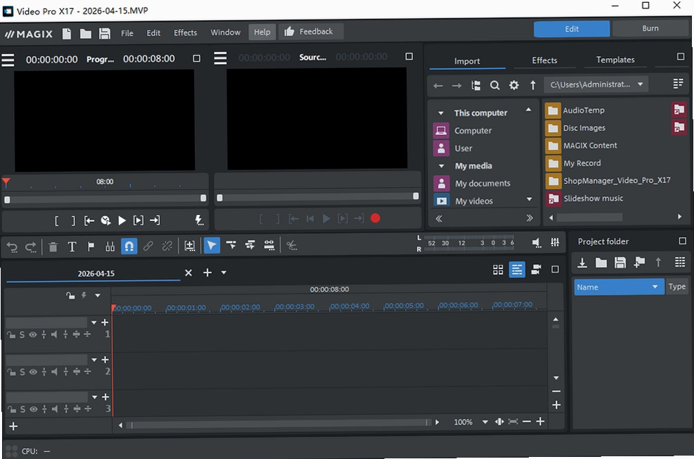The width and height of the screenshot is (694, 459).
Task: Expand Import sidebar with double right chevron
Action: (x=529, y=218)
